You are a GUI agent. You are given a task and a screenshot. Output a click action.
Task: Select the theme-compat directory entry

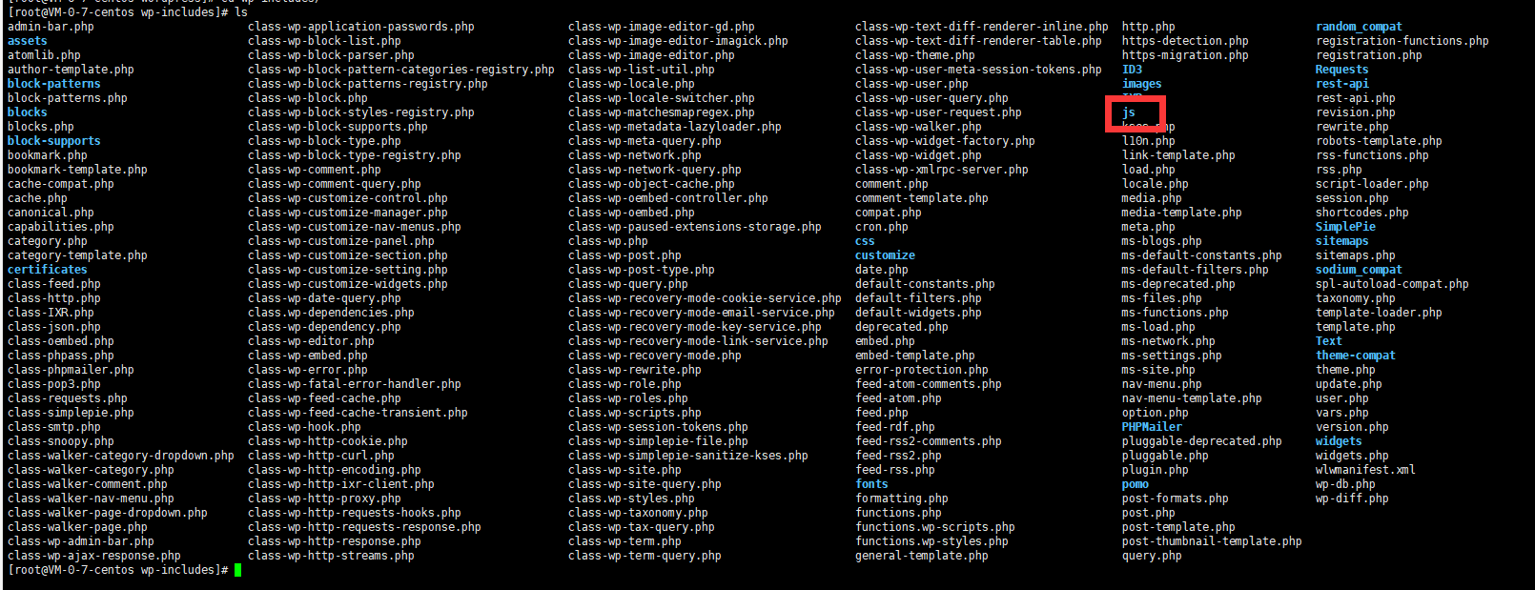(x=1355, y=356)
